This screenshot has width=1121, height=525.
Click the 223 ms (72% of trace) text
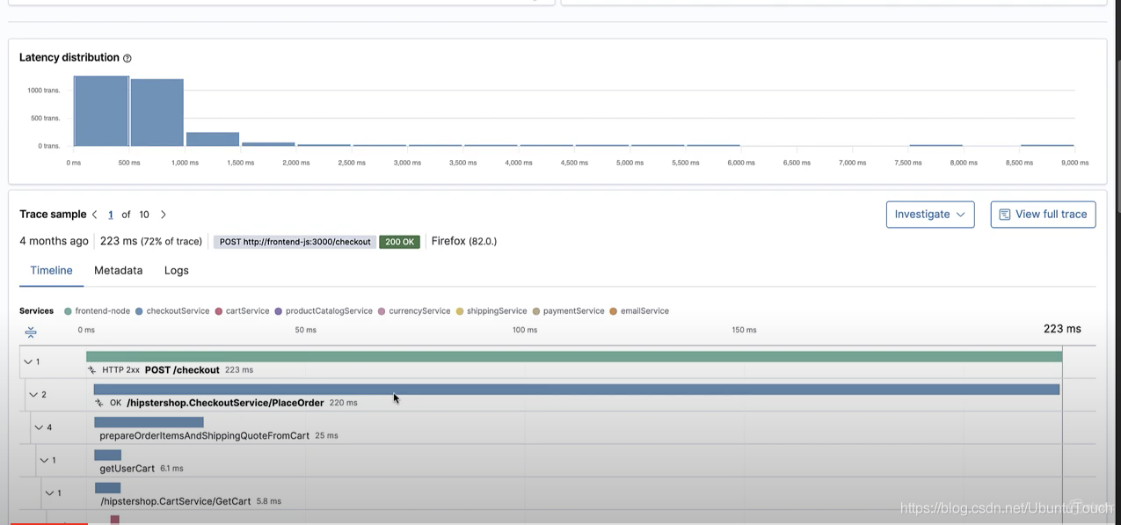(151, 241)
